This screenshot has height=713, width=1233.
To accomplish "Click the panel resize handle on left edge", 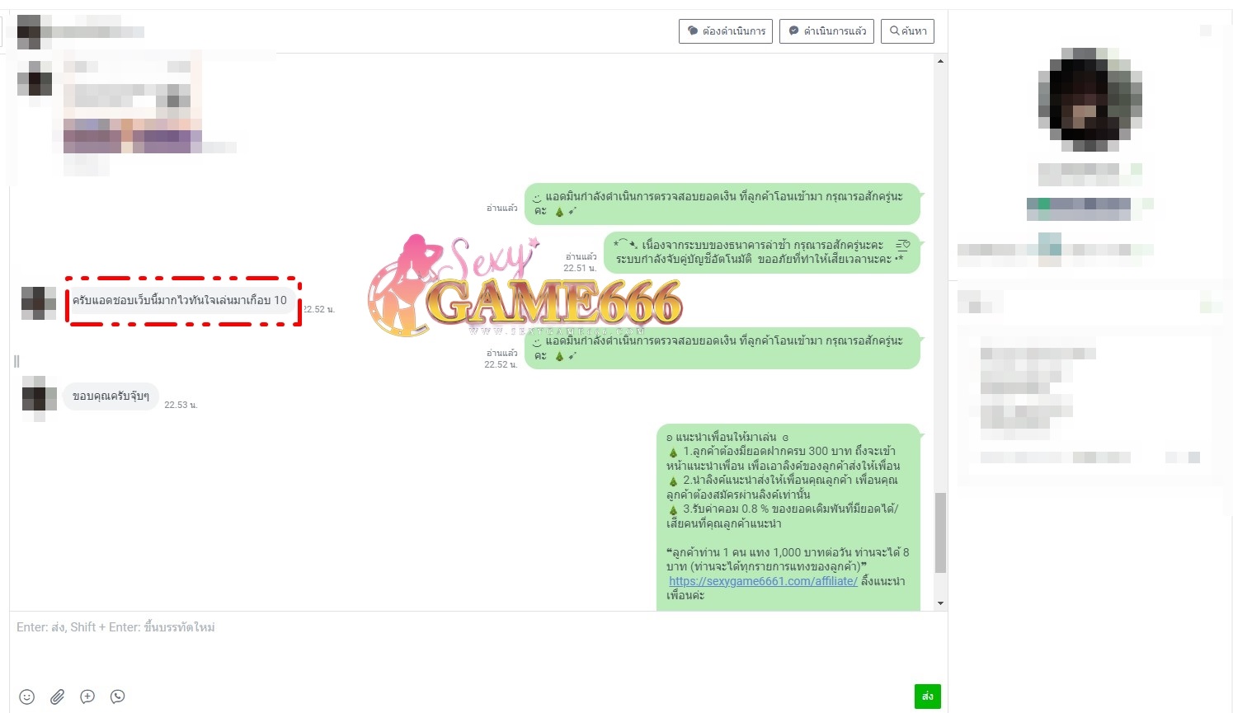I will [16, 361].
